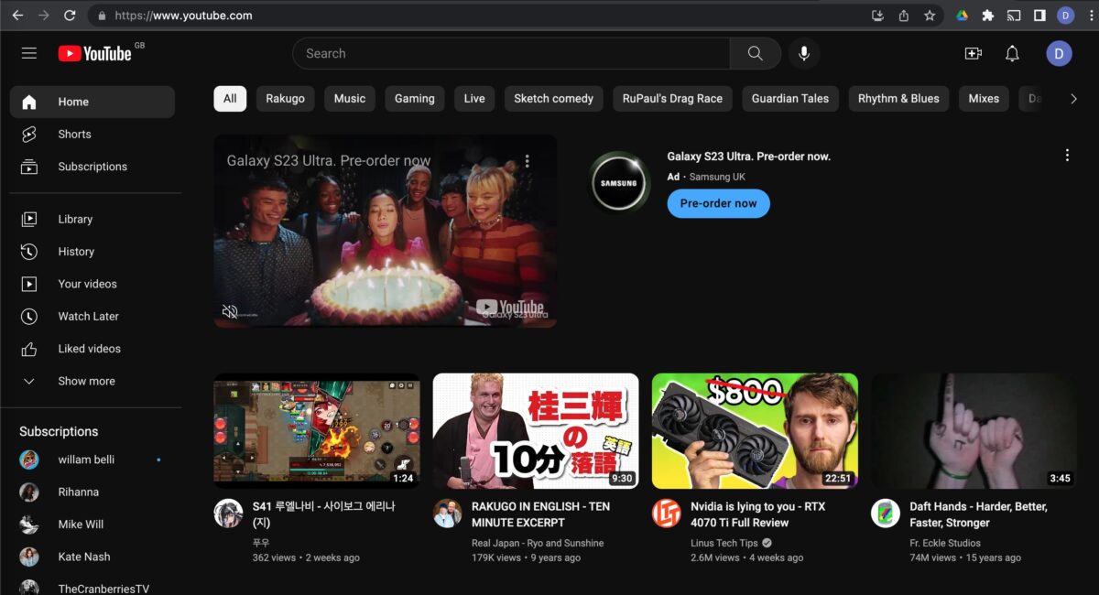Open the $800 graphics card thumbnail
Image resolution: width=1099 pixels, height=595 pixels.
click(x=755, y=430)
